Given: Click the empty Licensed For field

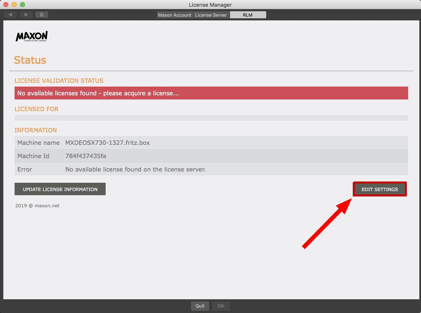Looking at the screenshot, I should (211, 118).
